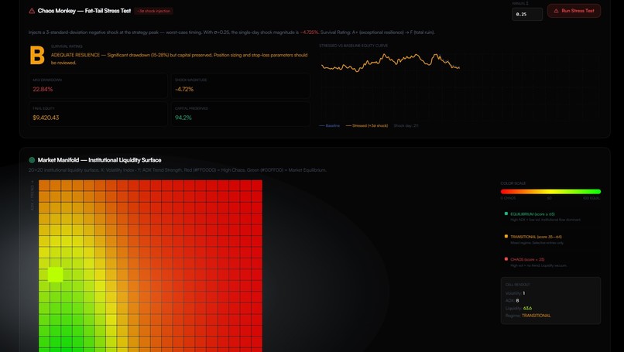The image size is (624, 352).
Task: Click the ADEQUATE RESILIENCE description text
Action: click(179, 59)
